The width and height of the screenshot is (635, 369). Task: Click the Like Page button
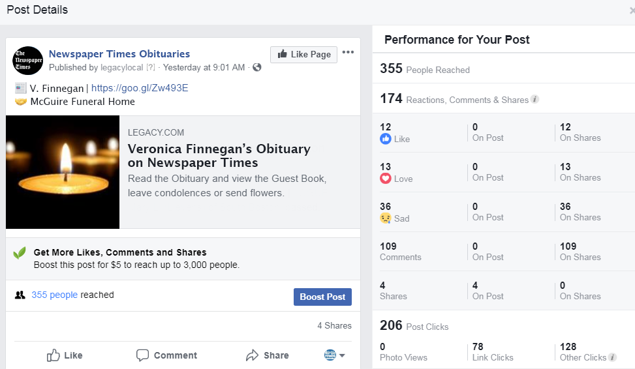point(303,54)
